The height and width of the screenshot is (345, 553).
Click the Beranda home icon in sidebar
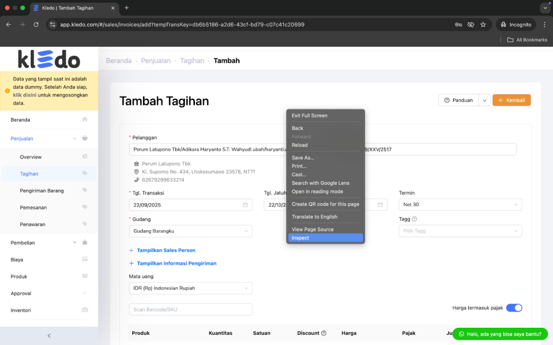click(x=85, y=120)
